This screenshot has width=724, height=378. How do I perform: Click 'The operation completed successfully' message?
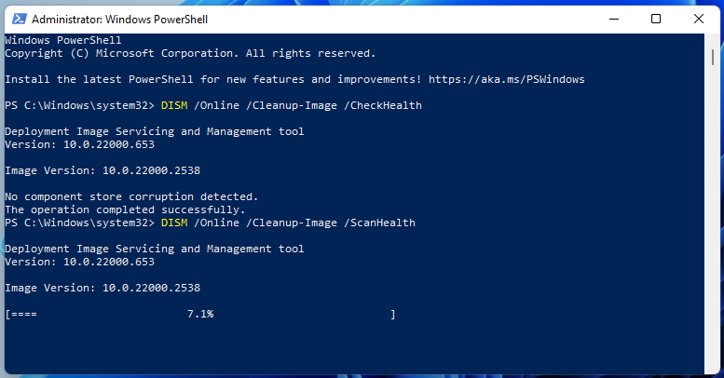pos(125,209)
